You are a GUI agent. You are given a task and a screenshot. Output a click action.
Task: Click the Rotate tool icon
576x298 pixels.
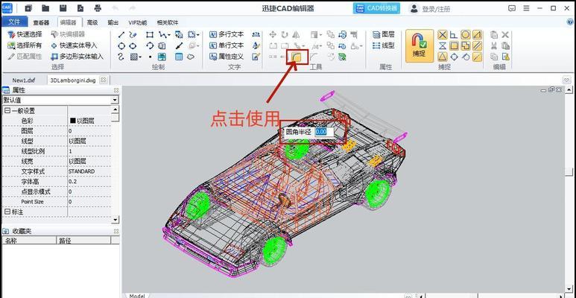[x=285, y=34]
